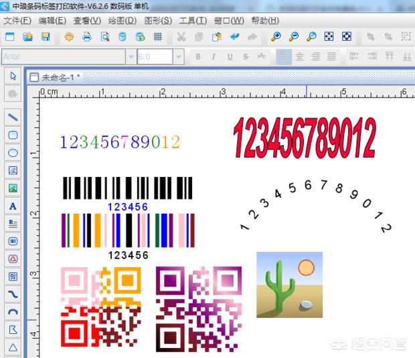
Task: Select the multicolored barcode with black 123456
Action: [128, 236]
